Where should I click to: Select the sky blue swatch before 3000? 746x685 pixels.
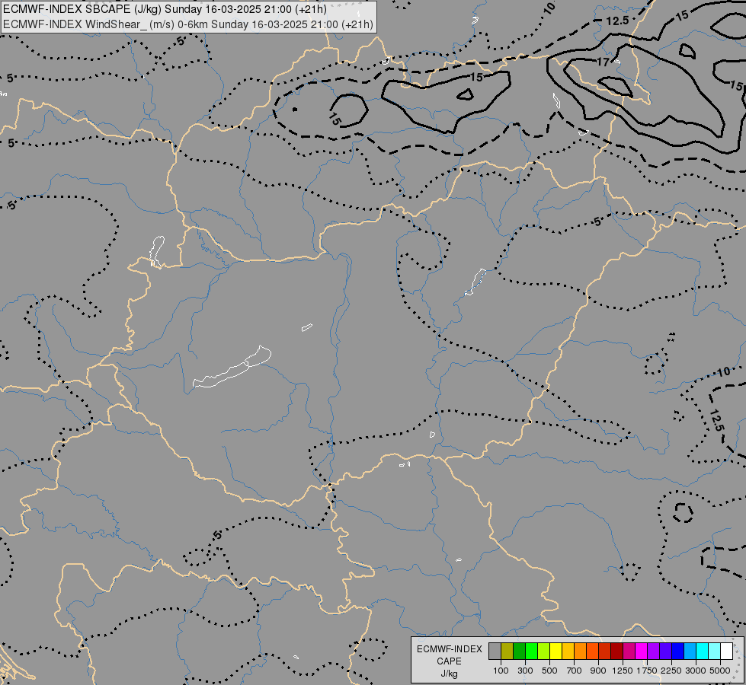690,651
